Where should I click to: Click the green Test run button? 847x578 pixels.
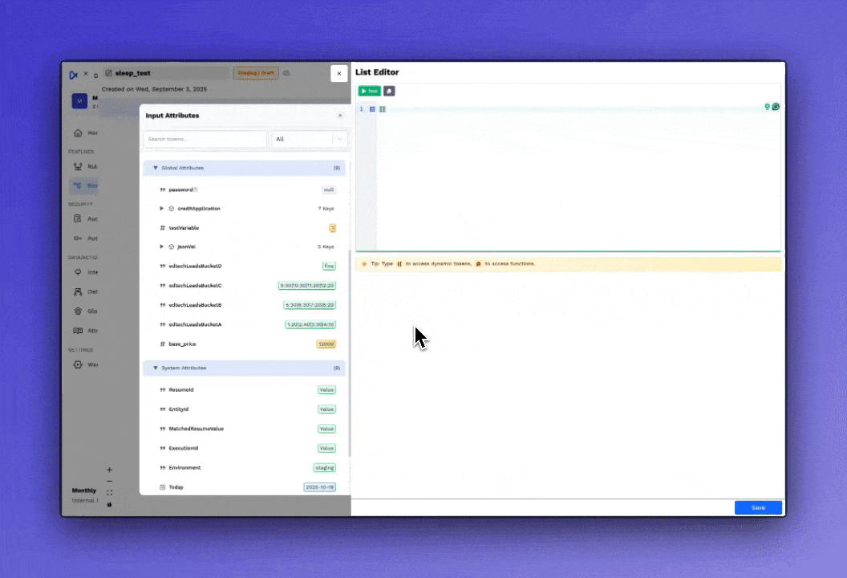coord(369,92)
